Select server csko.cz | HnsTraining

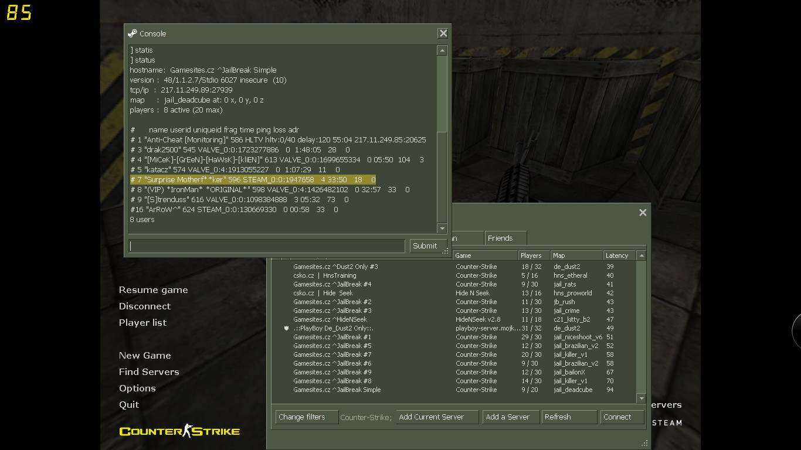pos(455,275)
